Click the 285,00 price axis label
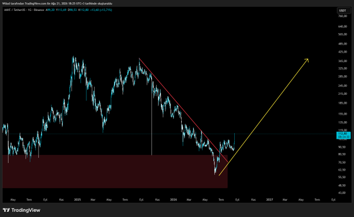The image size is (354, 217). [343, 76]
